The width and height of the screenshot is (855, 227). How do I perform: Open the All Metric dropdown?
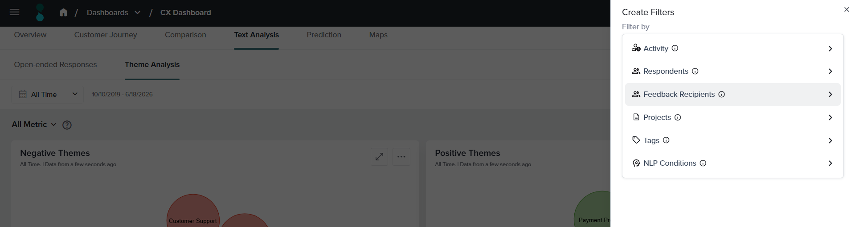(34, 124)
